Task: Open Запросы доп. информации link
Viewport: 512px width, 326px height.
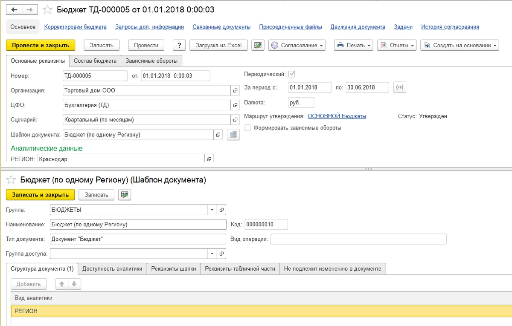Action: pos(150,27)
